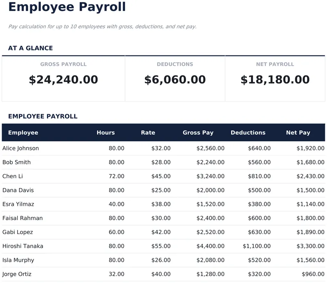Click Jorge Ortiz's gross pay $1,280.00
327x283 pixels.
coord(211,274)
